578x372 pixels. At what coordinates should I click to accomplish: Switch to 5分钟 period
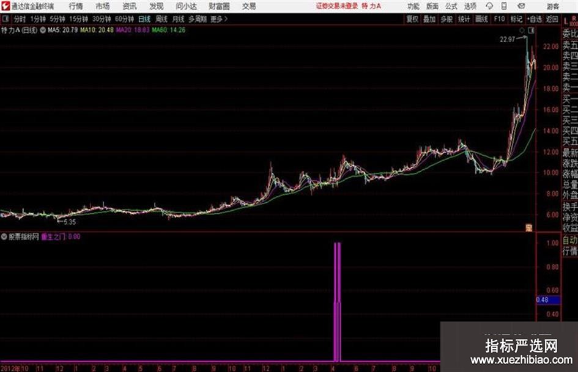[57, 19]
